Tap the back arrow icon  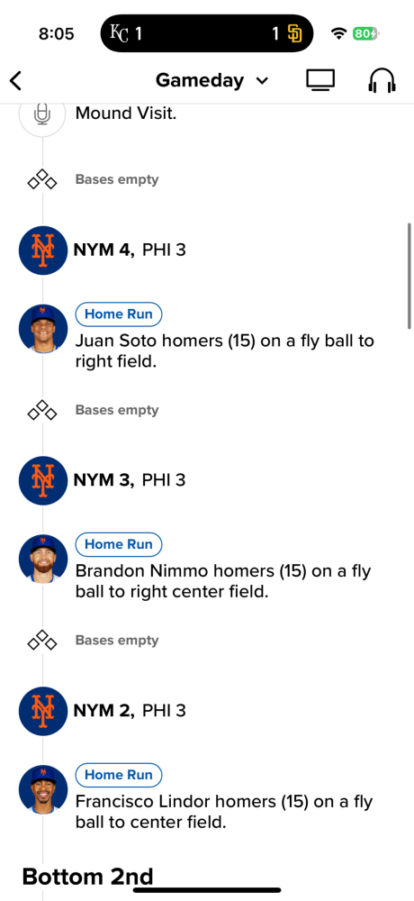[15, 81]
